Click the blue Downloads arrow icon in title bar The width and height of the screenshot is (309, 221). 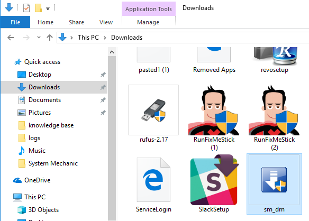[9, 7]
